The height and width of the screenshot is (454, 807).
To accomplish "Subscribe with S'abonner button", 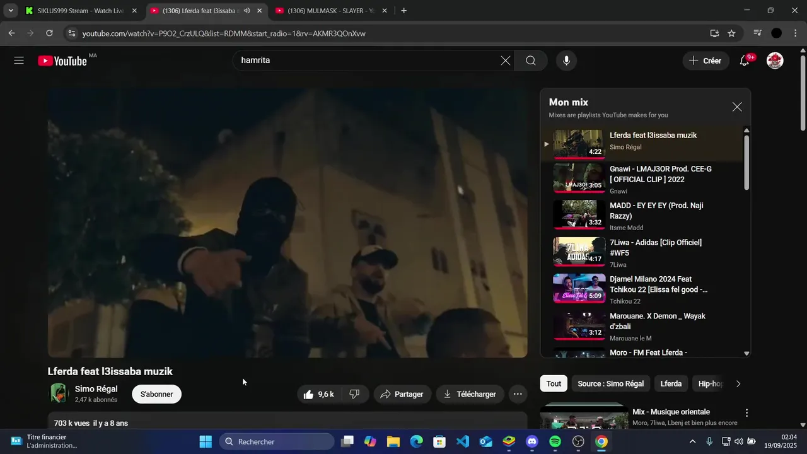I will click(x=156, y=394).
